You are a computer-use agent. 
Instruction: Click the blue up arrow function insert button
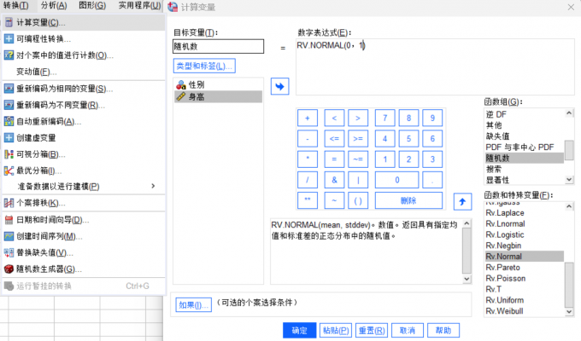point(462,201)
